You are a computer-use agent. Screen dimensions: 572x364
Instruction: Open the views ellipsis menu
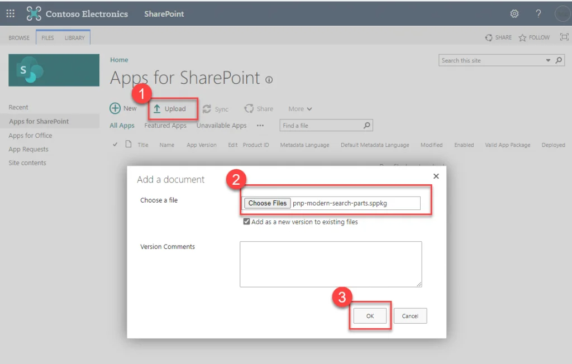260,126
